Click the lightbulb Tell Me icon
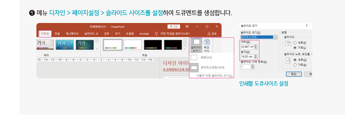 pos(156,34)
